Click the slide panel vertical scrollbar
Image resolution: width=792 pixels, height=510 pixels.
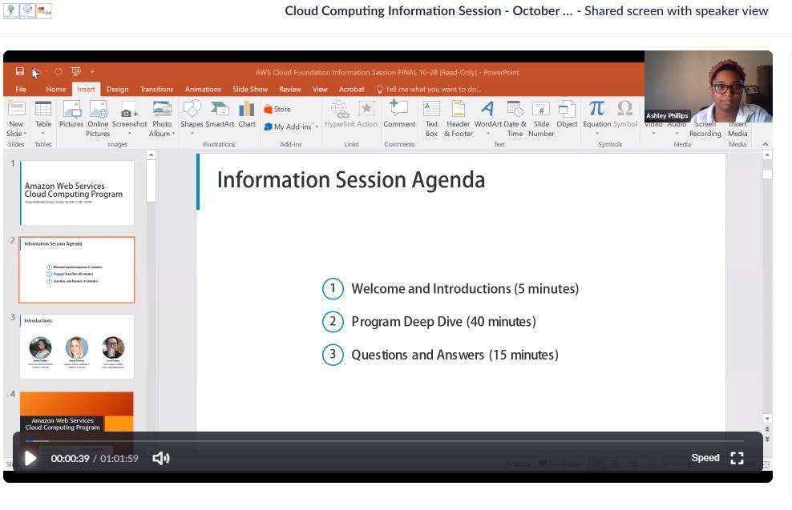click(x=151, y=181)
